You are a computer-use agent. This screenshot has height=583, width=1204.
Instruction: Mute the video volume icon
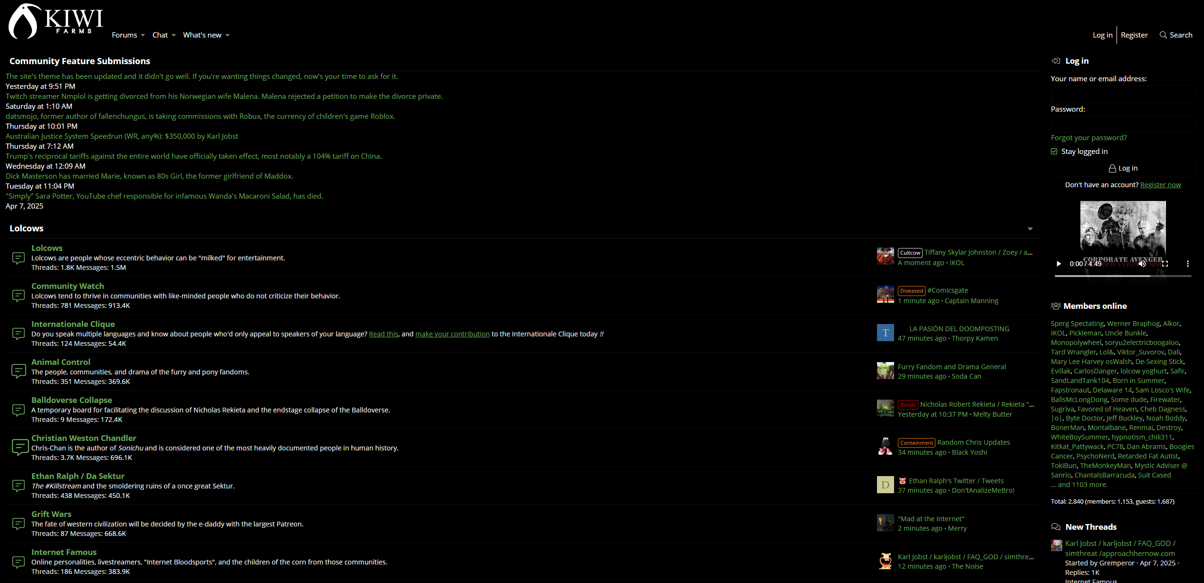1142,264
